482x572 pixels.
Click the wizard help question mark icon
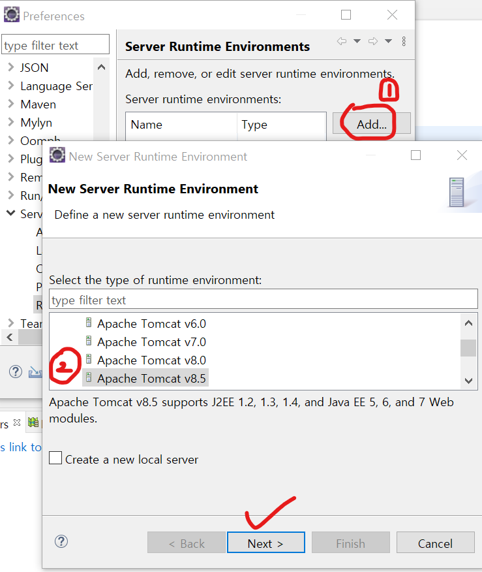61,541
